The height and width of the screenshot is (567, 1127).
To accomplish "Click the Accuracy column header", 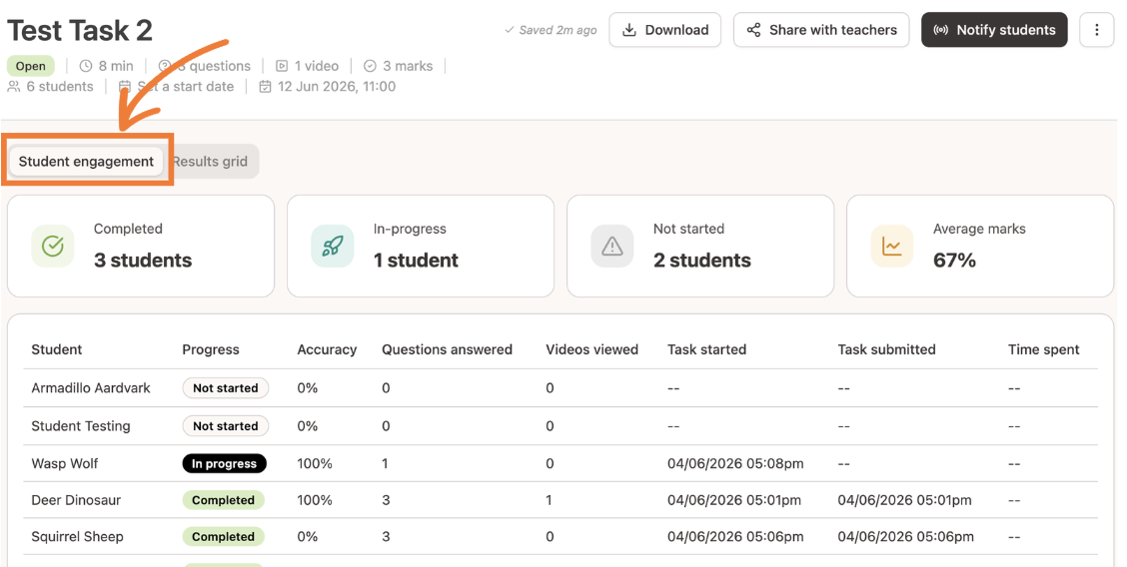I will pos(327,349).
